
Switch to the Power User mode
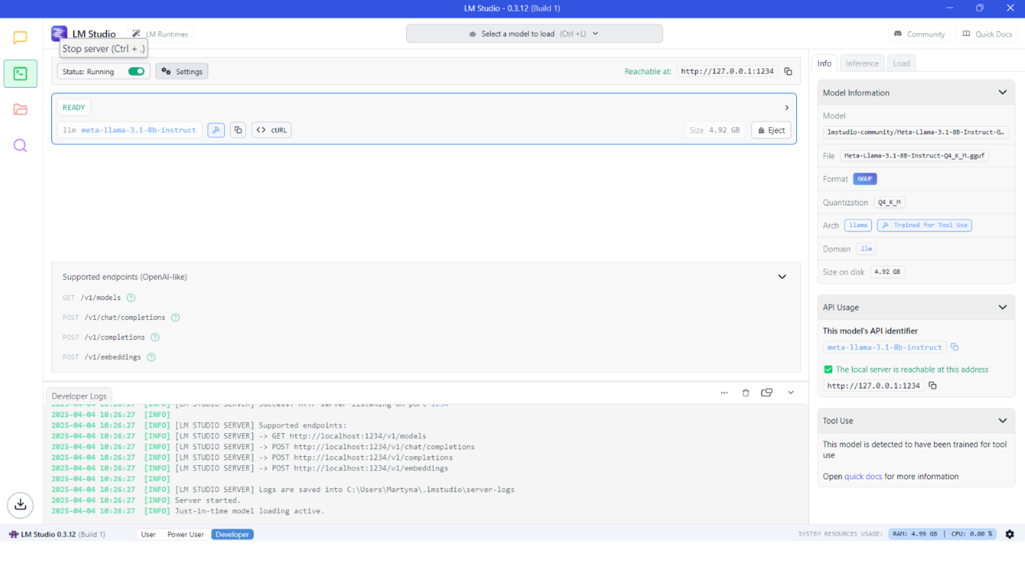click(x=185, y=534)
